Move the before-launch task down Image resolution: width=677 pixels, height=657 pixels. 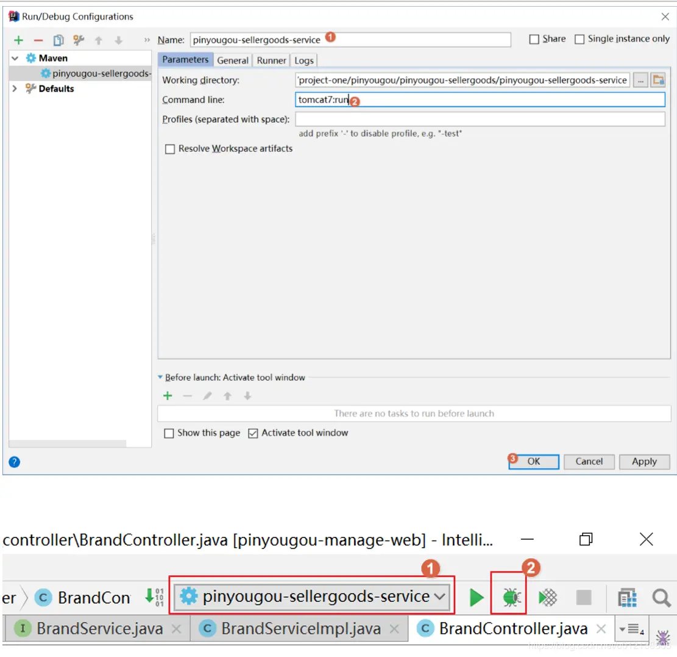coord(247,395)
